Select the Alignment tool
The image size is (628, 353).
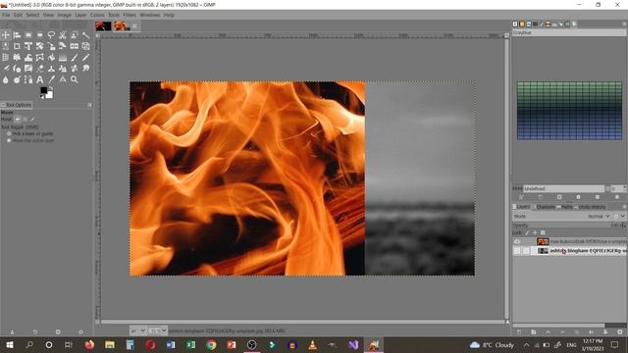tap(17, 35)
